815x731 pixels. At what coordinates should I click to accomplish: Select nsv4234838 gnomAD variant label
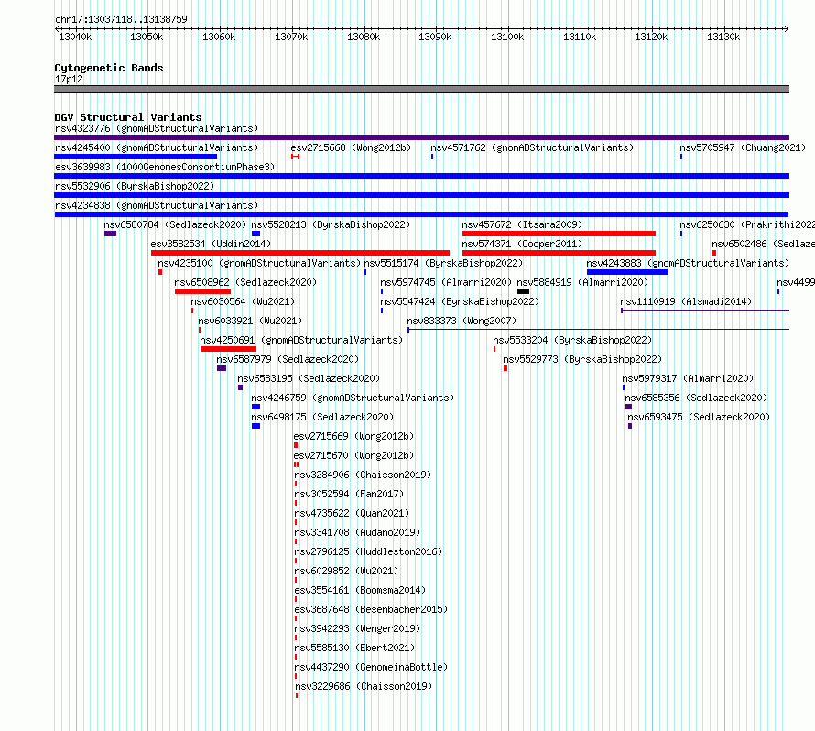[x=157, y=205]
